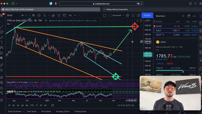Click the Compare or Add Symbol plus icon
The image size is (202, 114).
pos(39,16)
